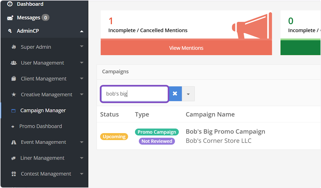Click the Super Admin flame icon

[14, 47]
